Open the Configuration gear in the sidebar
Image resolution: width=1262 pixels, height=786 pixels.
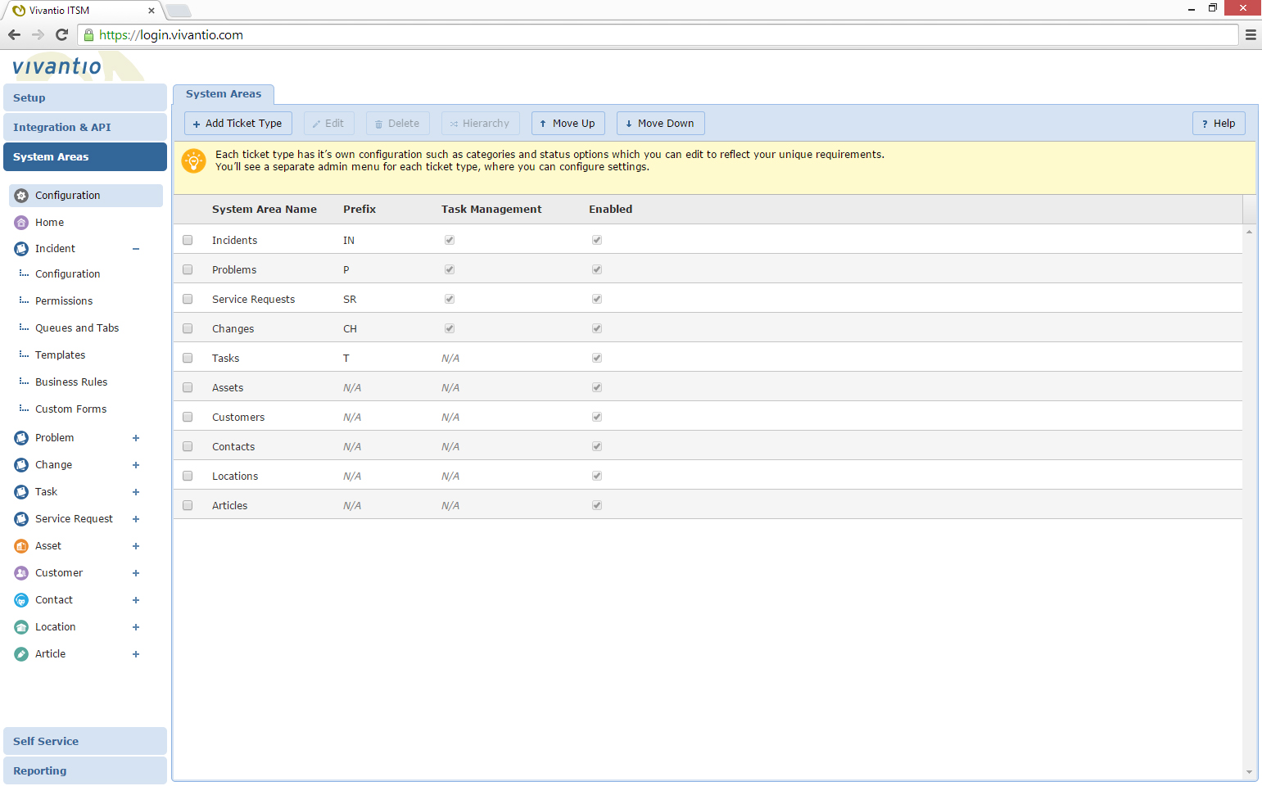(x=20, y=195)
